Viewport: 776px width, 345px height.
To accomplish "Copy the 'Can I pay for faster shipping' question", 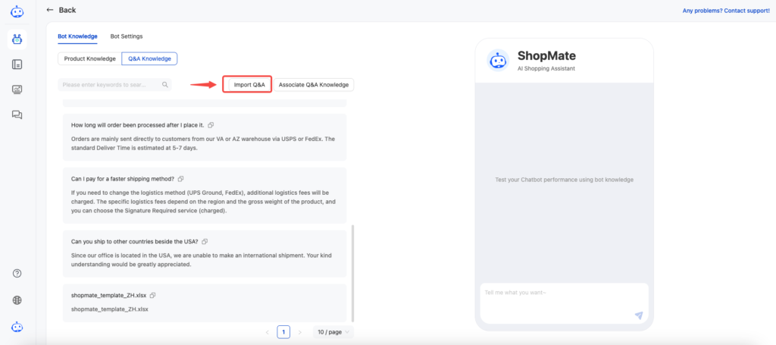I will click(x=180, y=178).
